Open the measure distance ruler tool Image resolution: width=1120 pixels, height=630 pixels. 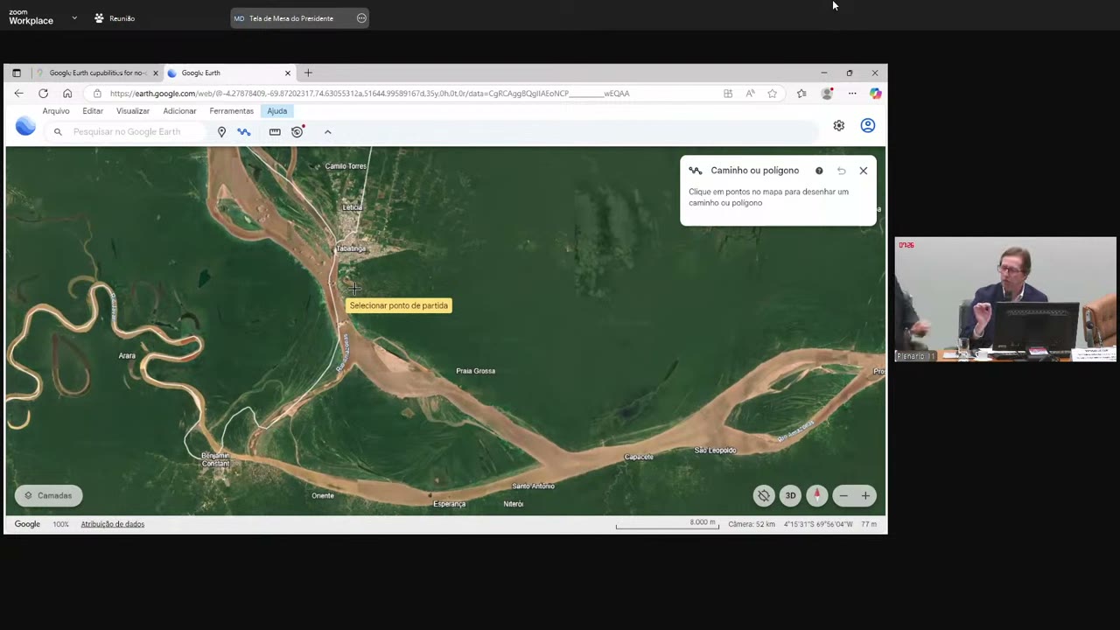(x=275, y=132)
